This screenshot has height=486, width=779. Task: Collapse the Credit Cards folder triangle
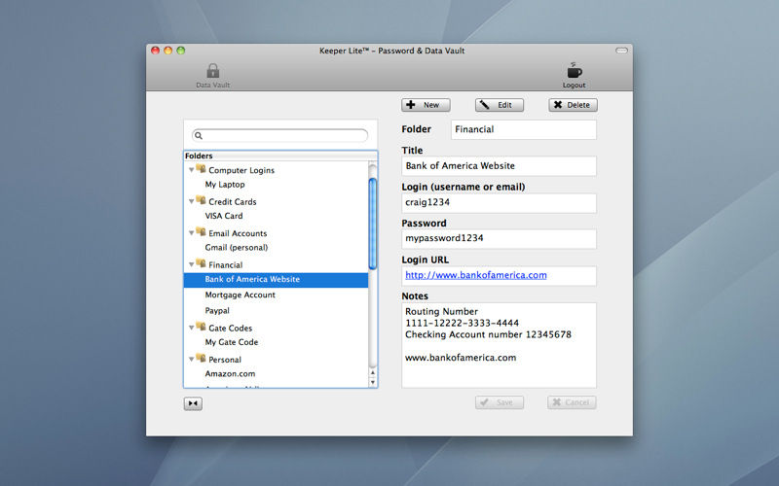(191, 202)
